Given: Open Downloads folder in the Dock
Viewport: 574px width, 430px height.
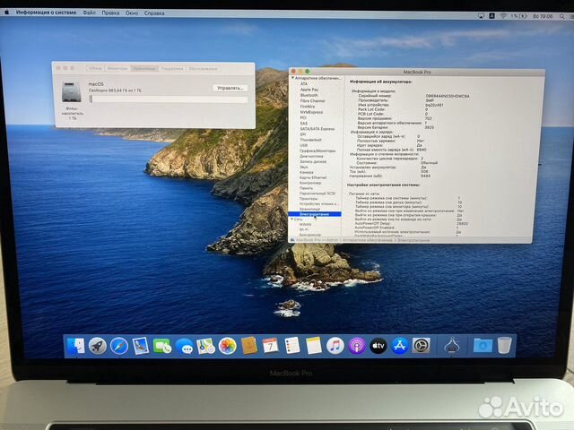Looking at the screenshot, I should tap(483, 345).
